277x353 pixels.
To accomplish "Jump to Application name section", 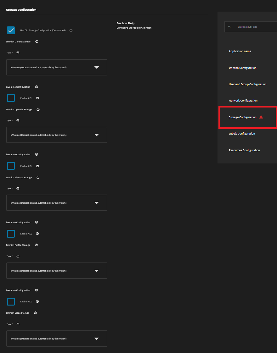I will (x=240, y=51).
